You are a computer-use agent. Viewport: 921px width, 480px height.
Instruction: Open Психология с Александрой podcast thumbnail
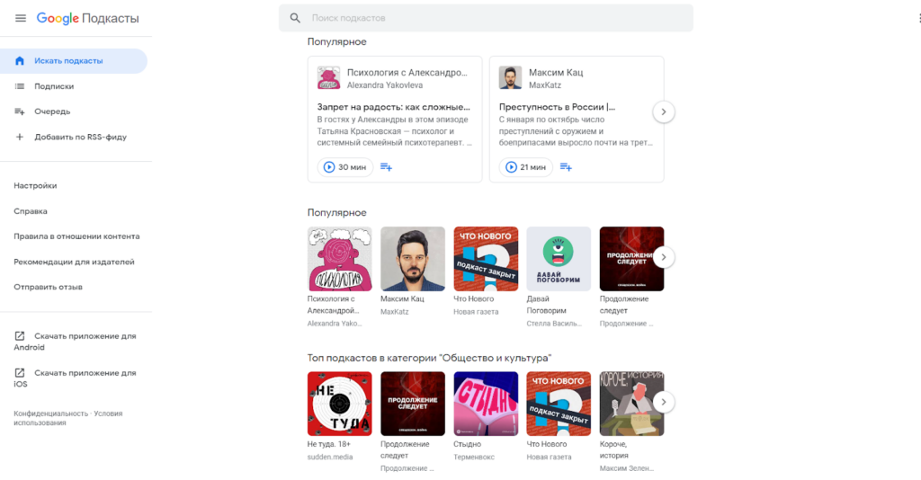pyautogui.click(x=339, y=260)
